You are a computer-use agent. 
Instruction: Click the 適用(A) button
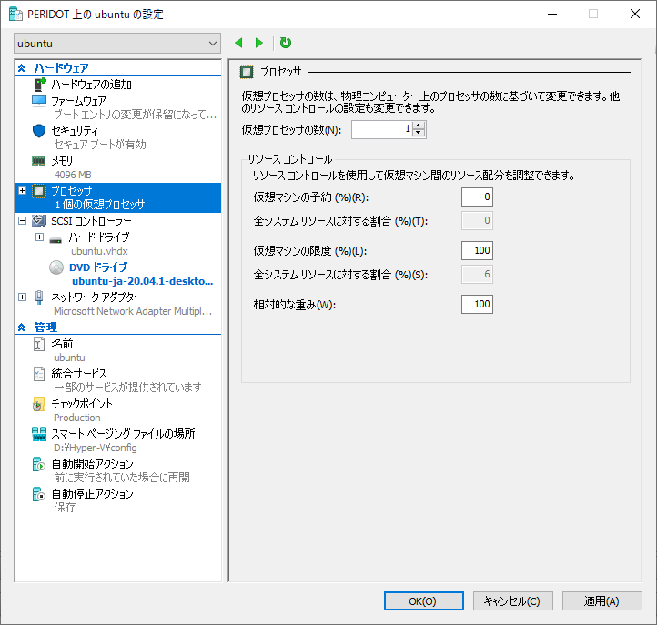tap(601, 601)
